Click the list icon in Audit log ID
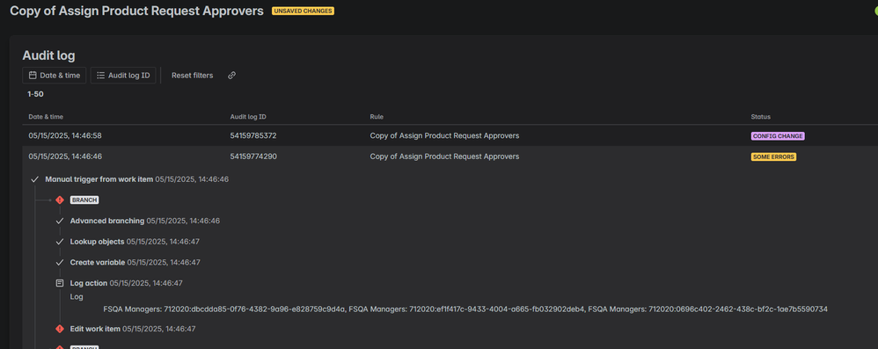Image resolution: width=878 pixels, height=349 pixels. point(101,76)
